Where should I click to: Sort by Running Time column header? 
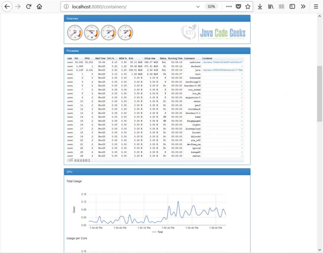(x=175, y=58)
